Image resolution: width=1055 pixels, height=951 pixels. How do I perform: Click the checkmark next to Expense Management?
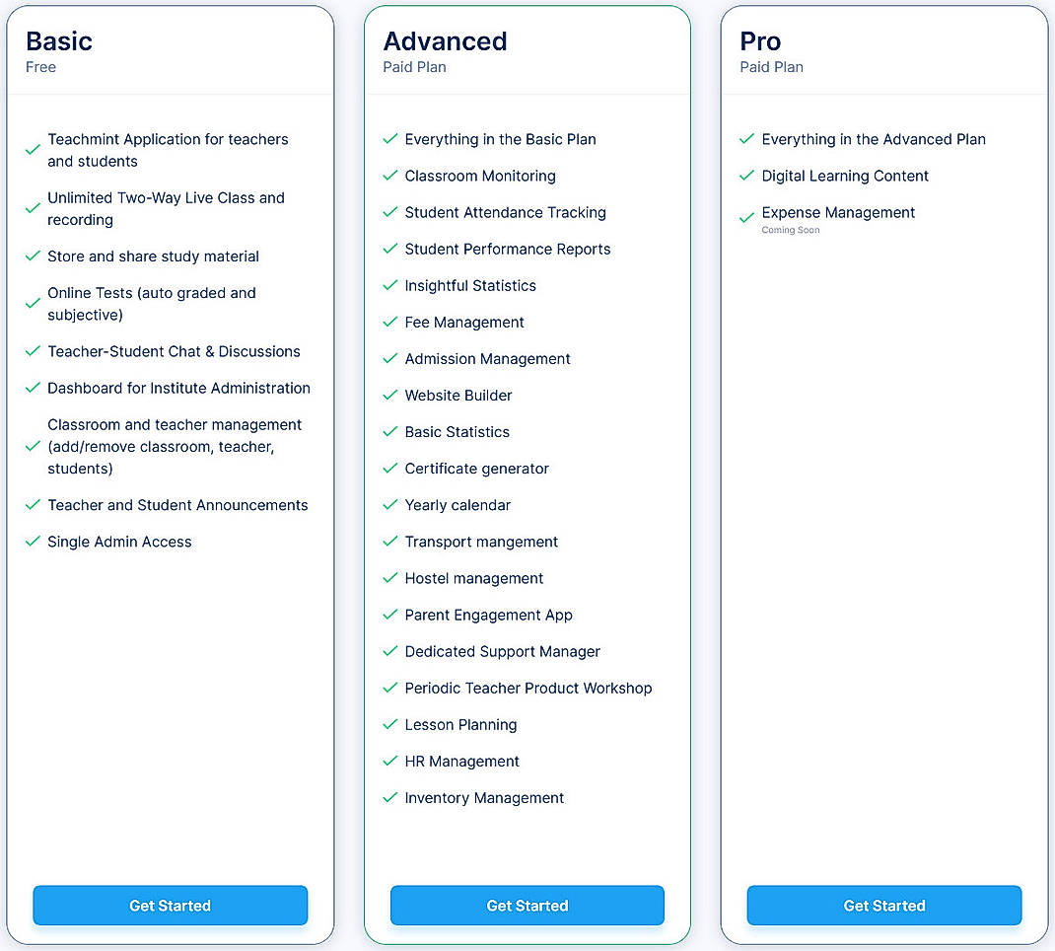[x=746, y=217]
